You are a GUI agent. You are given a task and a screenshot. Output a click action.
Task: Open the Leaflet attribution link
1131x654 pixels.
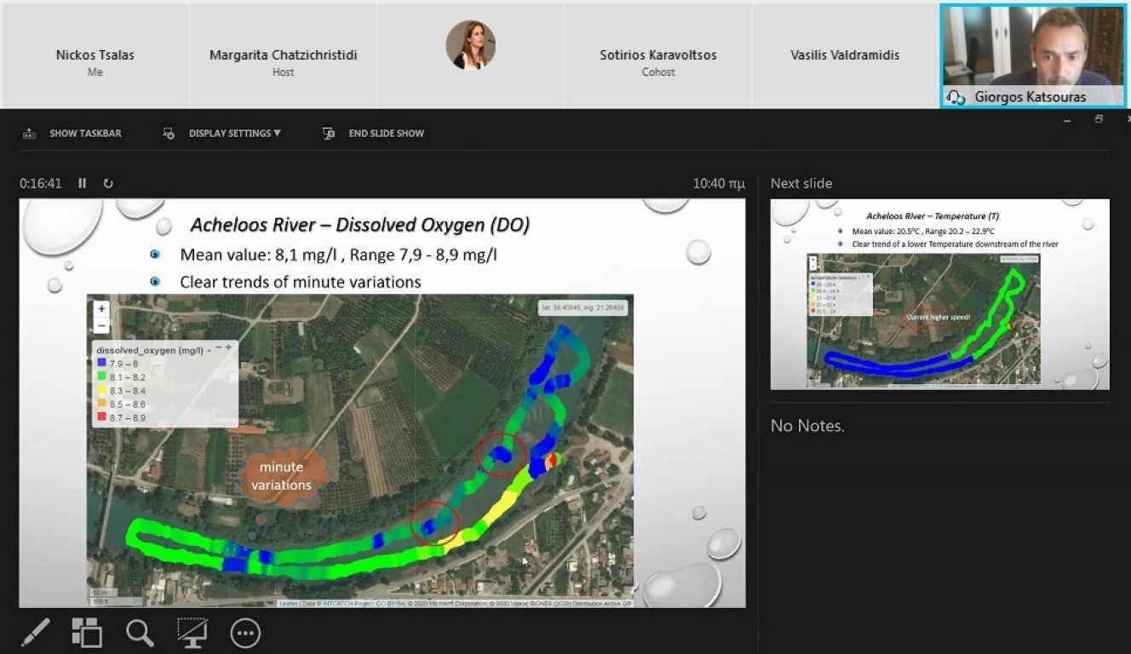[288, 604]
